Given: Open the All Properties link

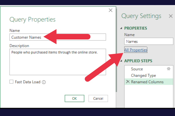Looking at the screenshot, I should [136, 50].
